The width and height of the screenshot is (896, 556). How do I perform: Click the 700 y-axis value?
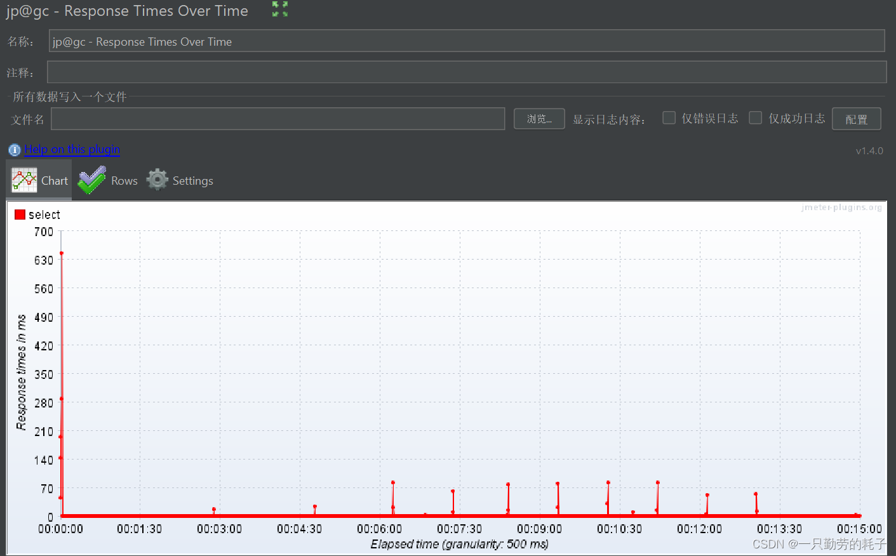tap(44, 232)
